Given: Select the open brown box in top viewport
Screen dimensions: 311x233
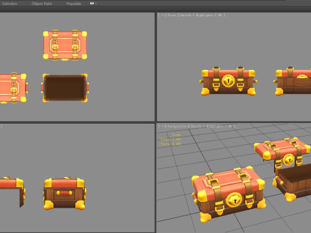Looking at the screenshot, I should click(65, 88).
